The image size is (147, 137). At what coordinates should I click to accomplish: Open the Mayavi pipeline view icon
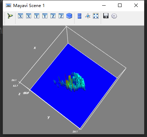[x=10, y=16]
